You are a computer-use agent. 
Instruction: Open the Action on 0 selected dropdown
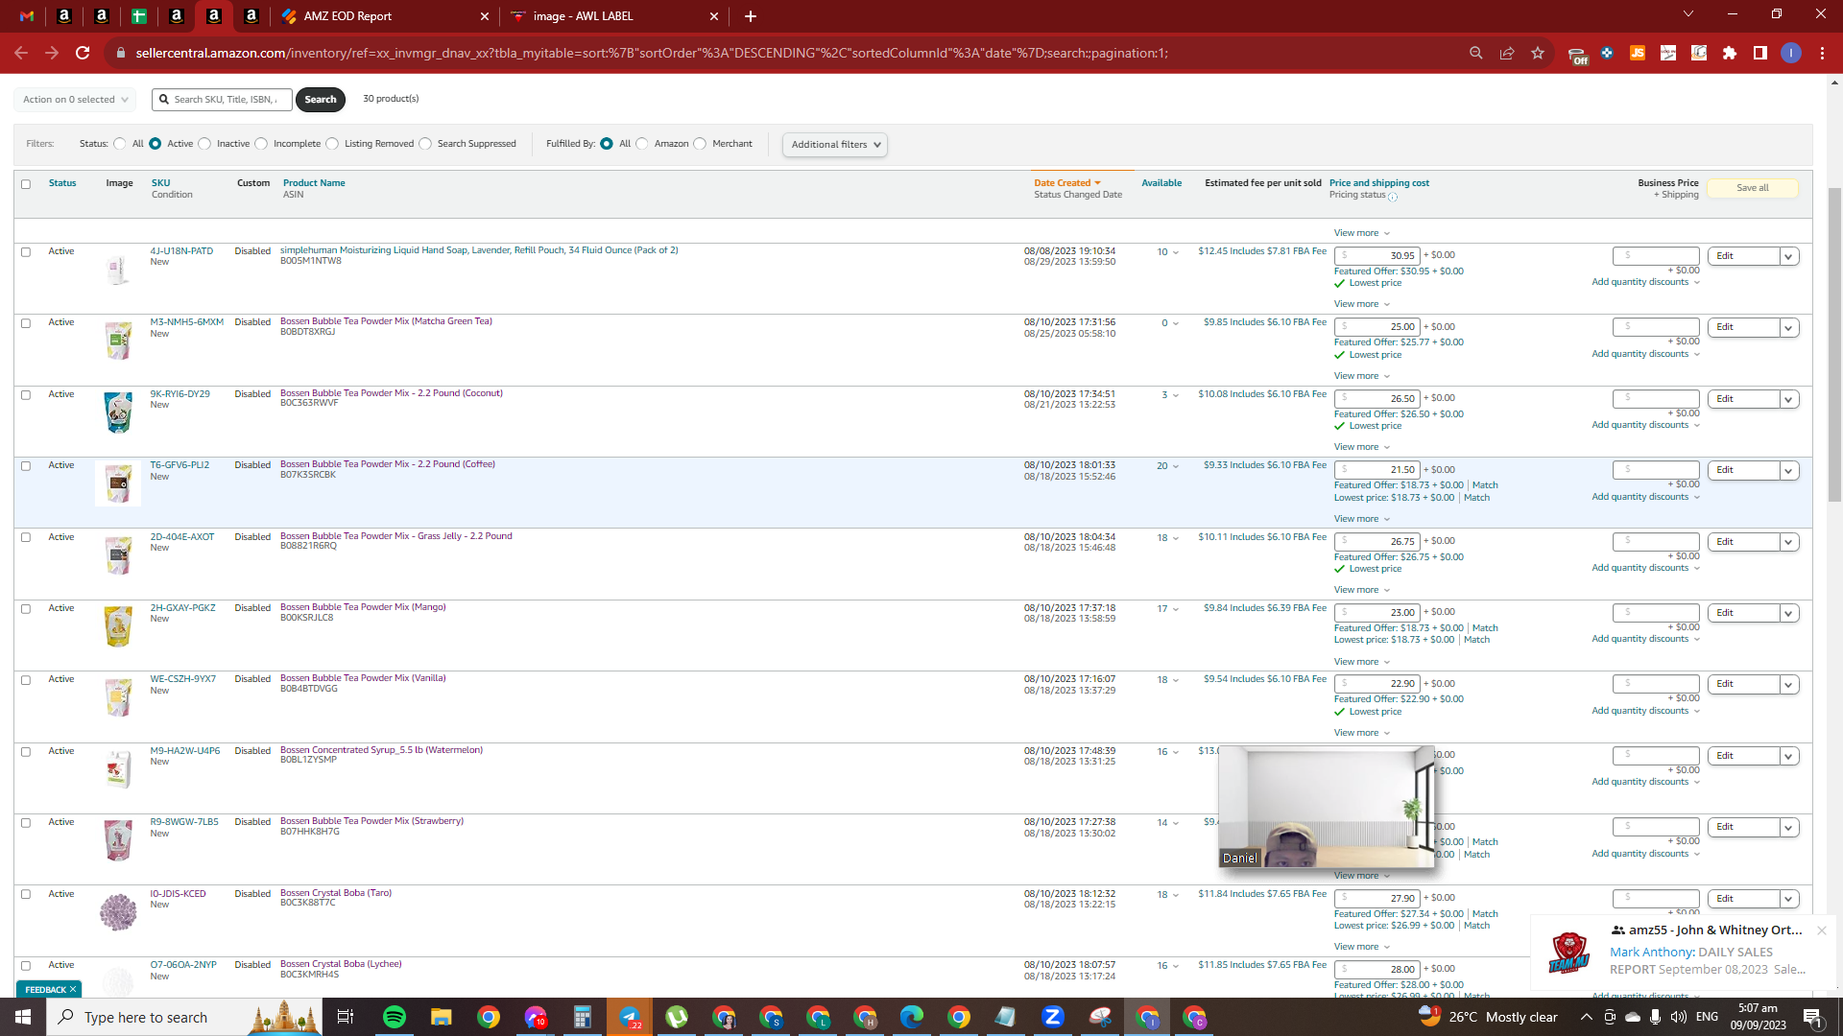(75, 100)
